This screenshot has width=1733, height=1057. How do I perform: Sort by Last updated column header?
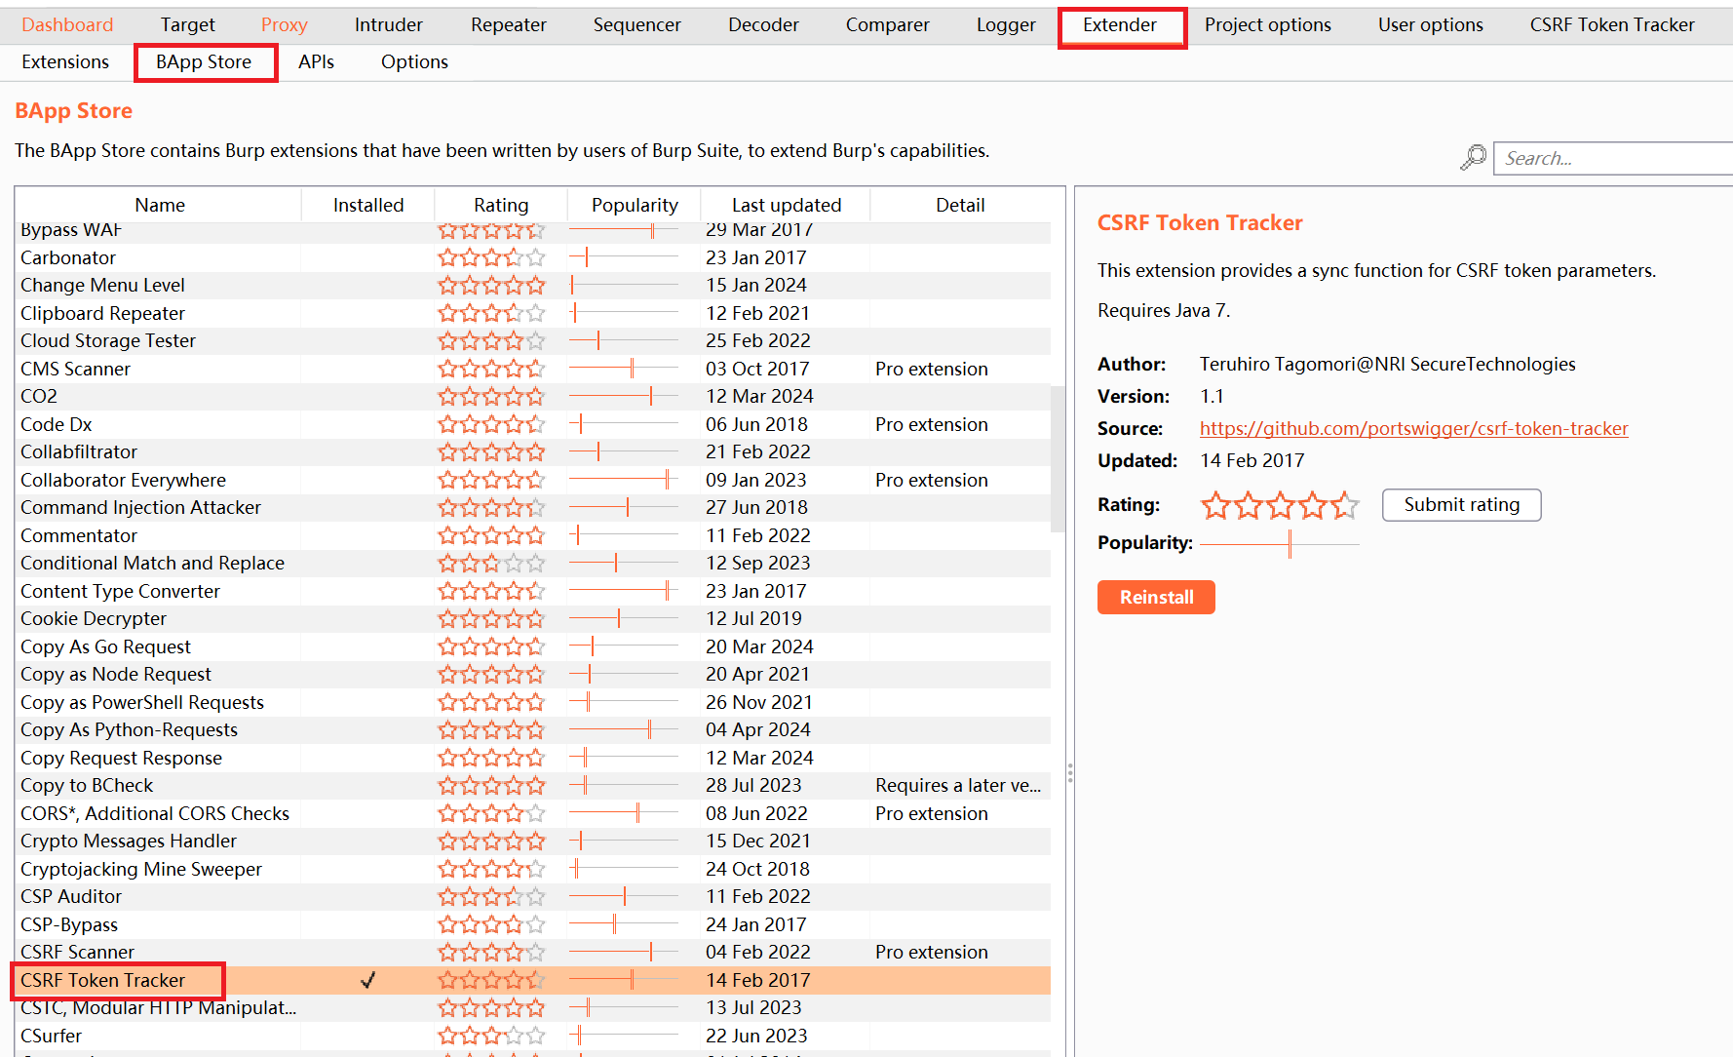[786, 205]
